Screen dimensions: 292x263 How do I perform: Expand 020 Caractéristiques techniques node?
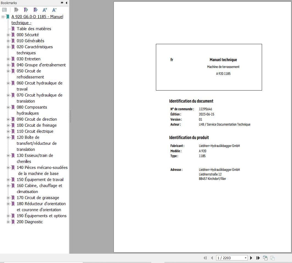click(x=8, y=47)
